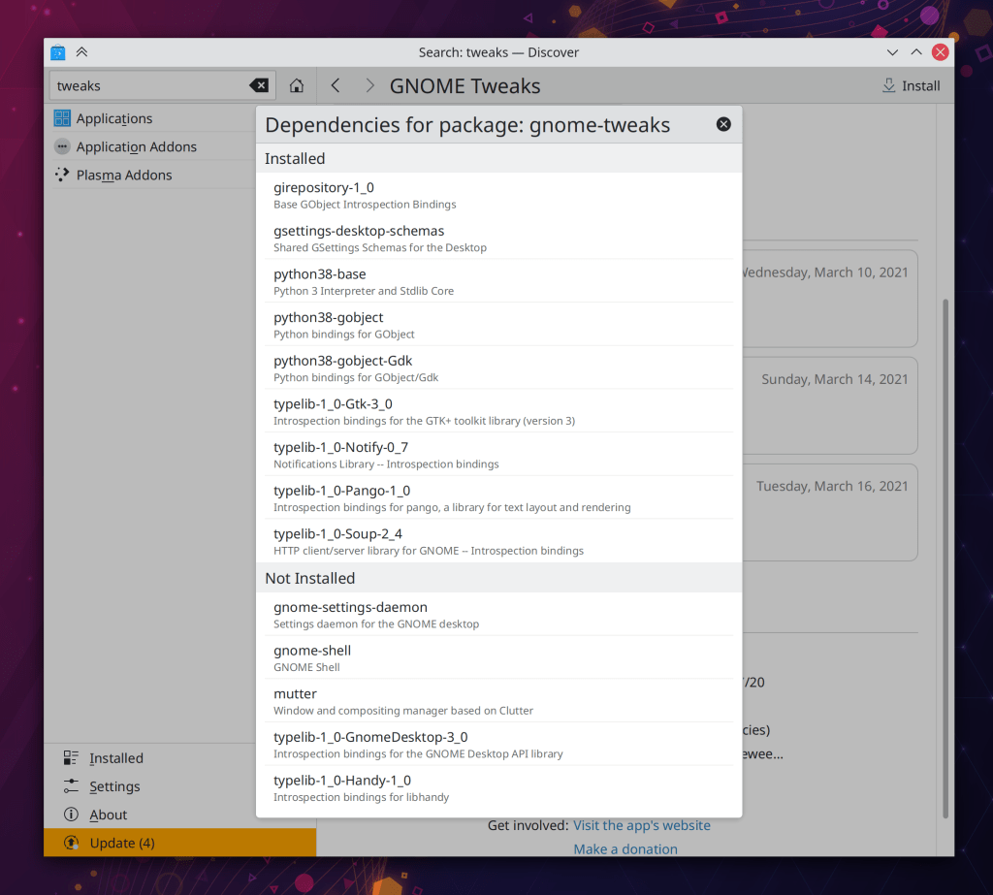Close the gnome-tweaks dependencies popup

click(x=723, y=124)
